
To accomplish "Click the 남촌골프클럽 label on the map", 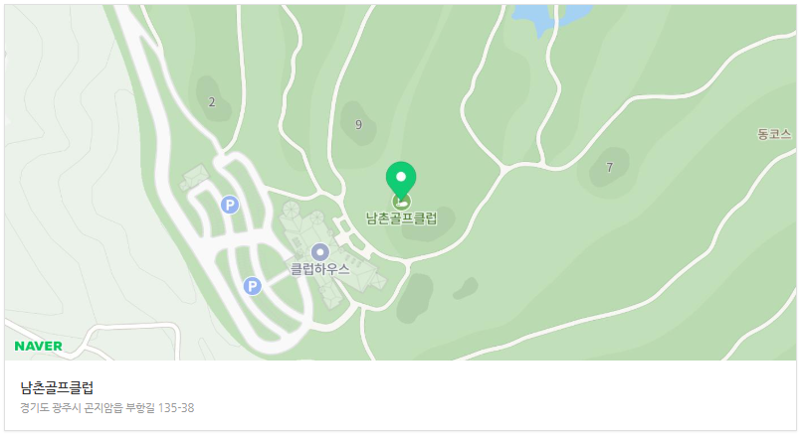I will click(x=402, y=218).
